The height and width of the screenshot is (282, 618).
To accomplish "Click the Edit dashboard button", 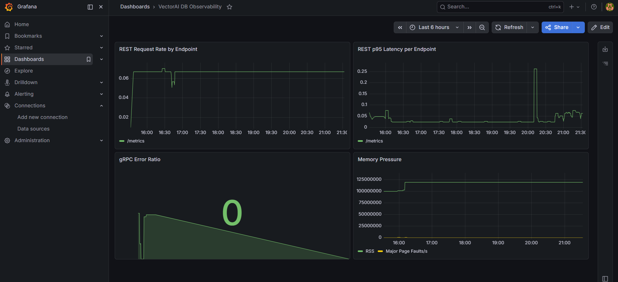I will [600, 27].
